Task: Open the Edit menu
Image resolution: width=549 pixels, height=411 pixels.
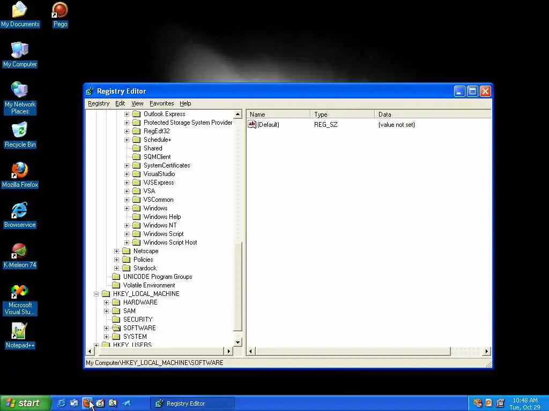Action: coord(120,103)
